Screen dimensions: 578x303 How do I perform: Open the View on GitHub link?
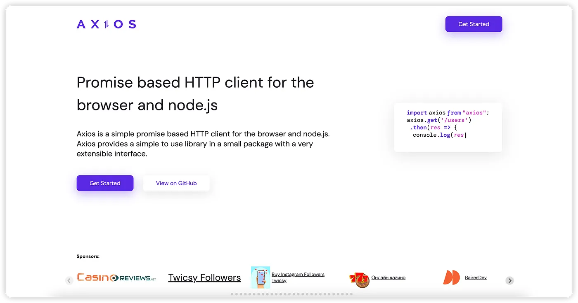click(176, 183)
